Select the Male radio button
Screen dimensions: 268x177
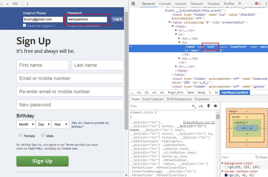pos(43,135)
